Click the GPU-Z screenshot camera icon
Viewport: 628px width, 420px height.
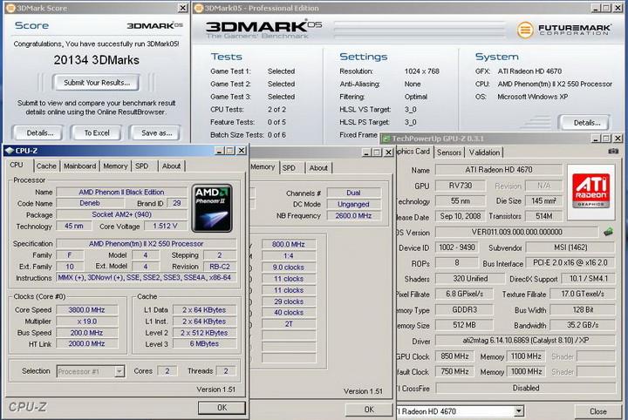click(x=613, y=152)
